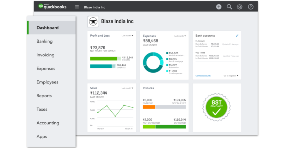282x148 pixels.
Task: Open Apps in the sidebar
Action: click(42, 136)
